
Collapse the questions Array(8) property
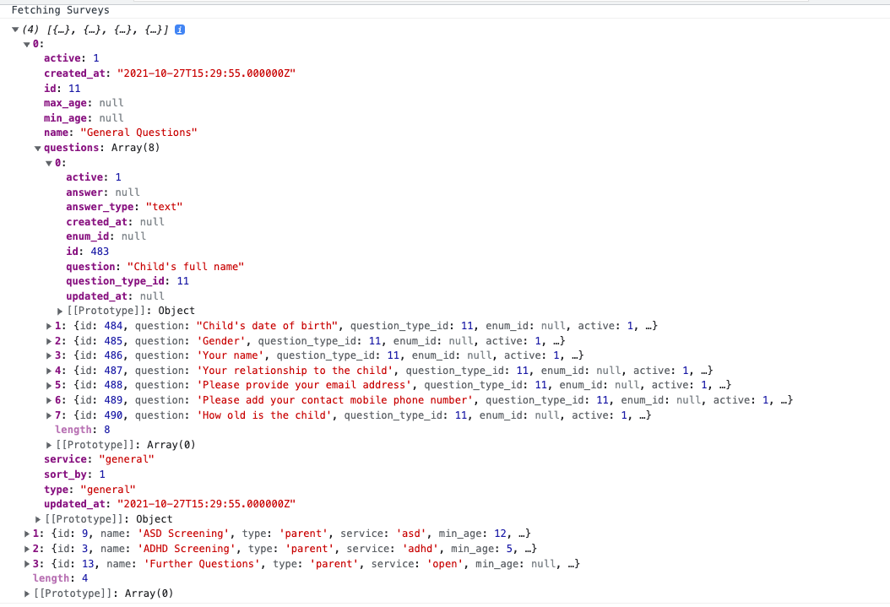pos(37,148)
